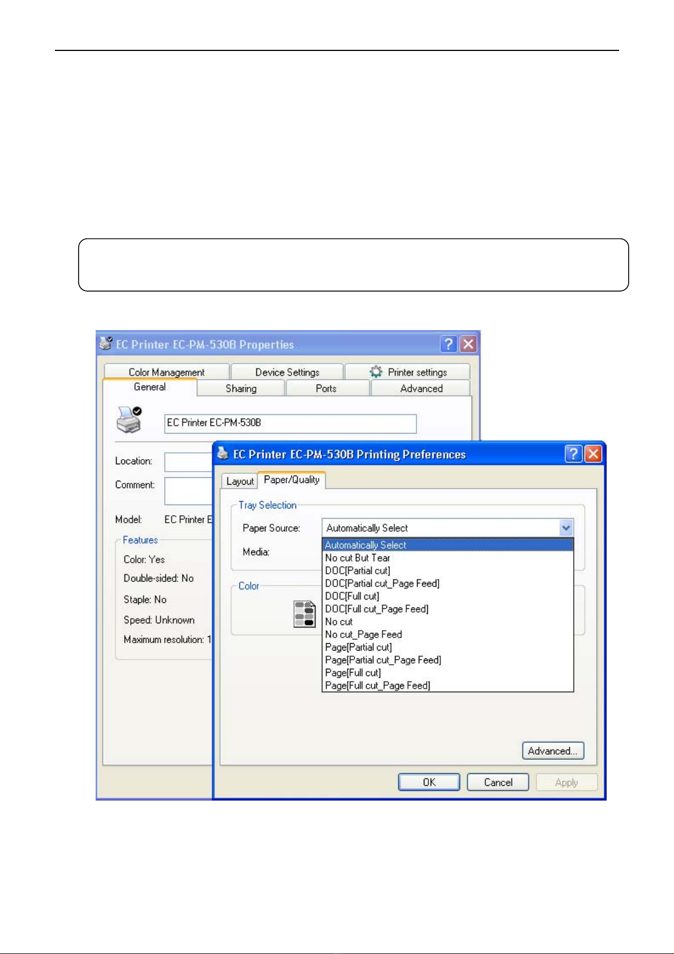Open the Paper Source combo box
The image size is (674, 954).
point(448,528)
